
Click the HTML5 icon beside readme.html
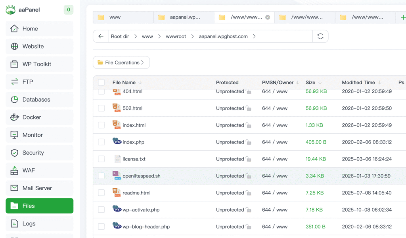click(117, 193)
